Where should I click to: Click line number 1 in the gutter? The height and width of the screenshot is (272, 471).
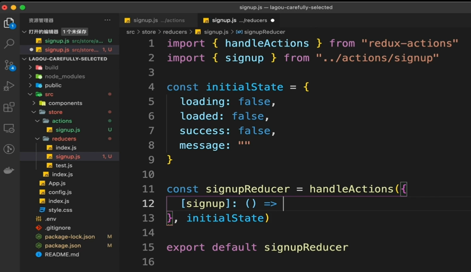coord(151,43)
